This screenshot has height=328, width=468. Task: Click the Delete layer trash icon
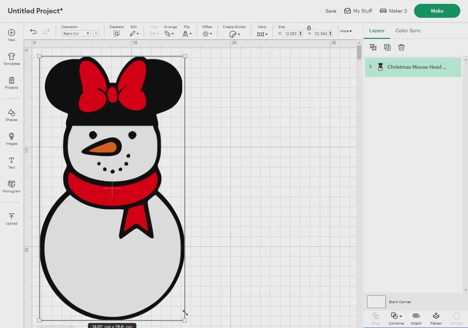(401, 47)
